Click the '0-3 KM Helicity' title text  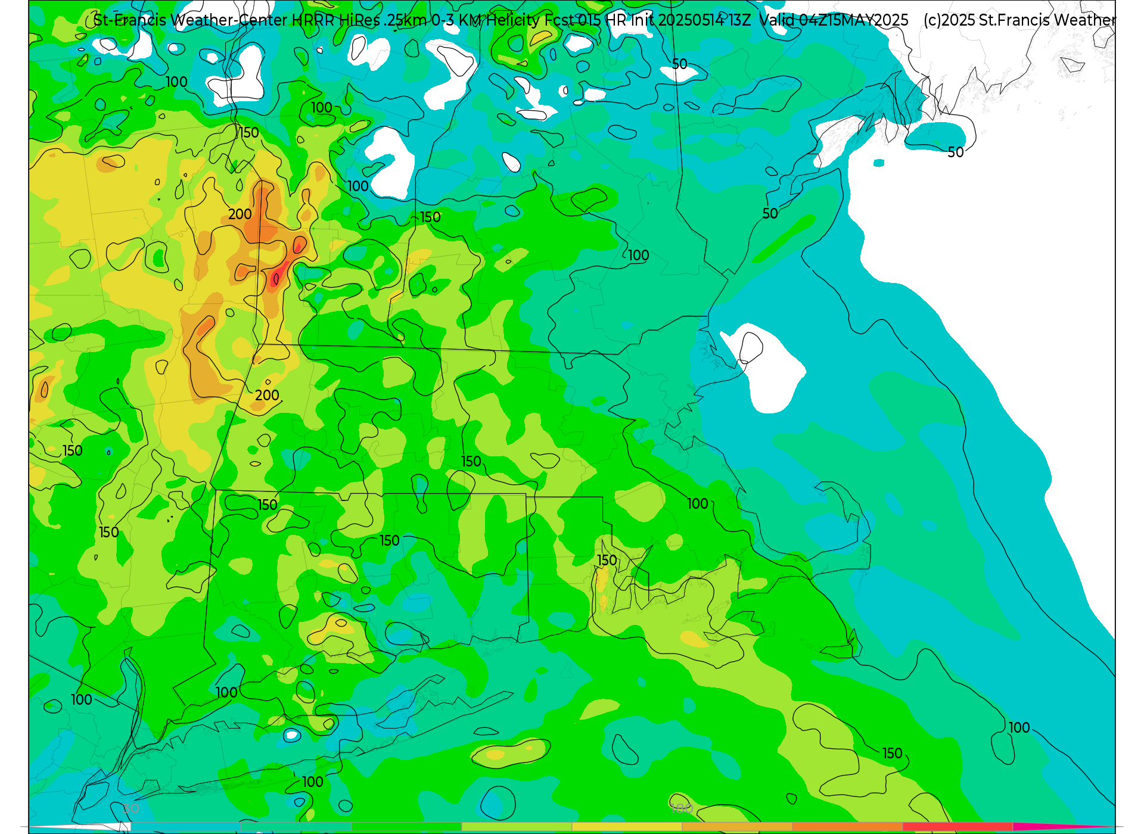click(x=486, y=20)
